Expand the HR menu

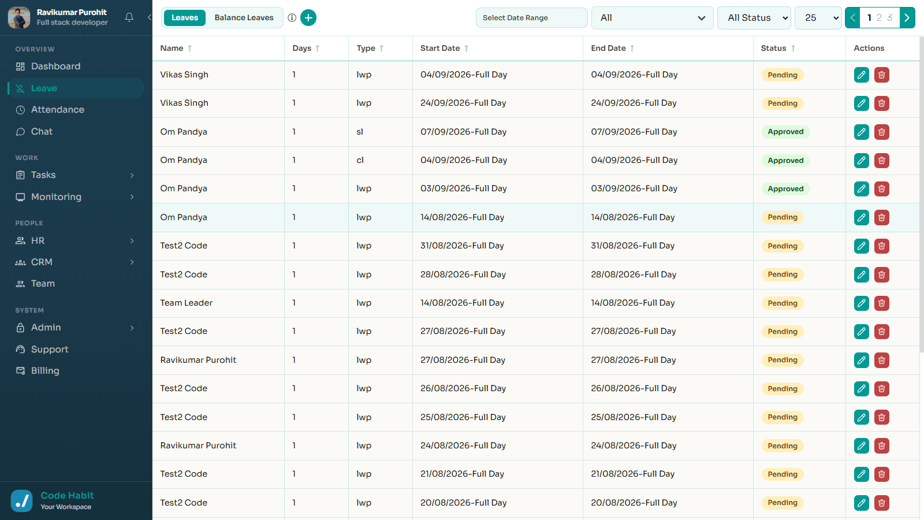[x=75, y=241]
